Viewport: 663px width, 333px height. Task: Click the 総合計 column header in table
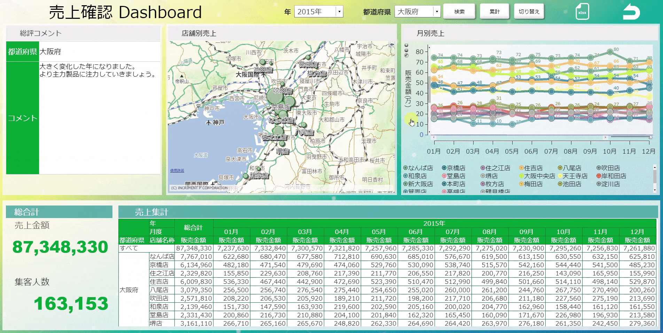coord(194,227)
